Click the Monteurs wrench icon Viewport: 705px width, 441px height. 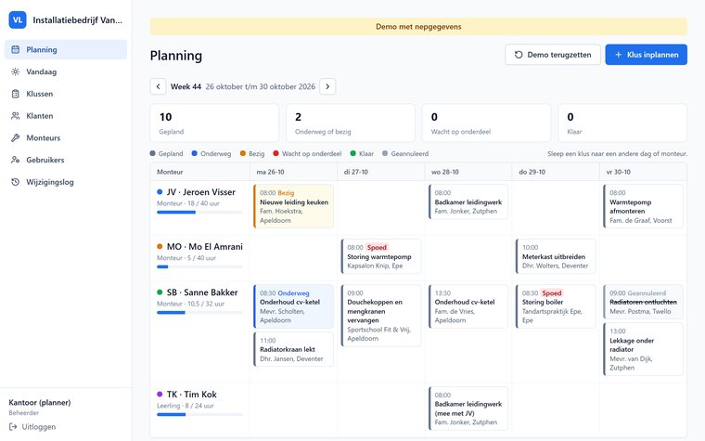click(15, 137)
